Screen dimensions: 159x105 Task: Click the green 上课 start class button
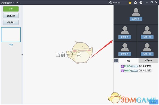pyautogui.click(x=11, y=9)
